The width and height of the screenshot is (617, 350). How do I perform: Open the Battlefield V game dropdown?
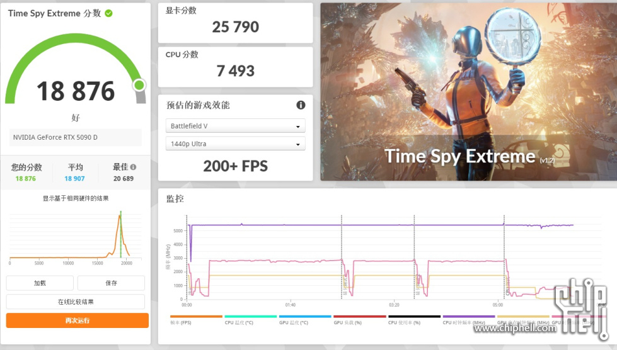point(235,126)
